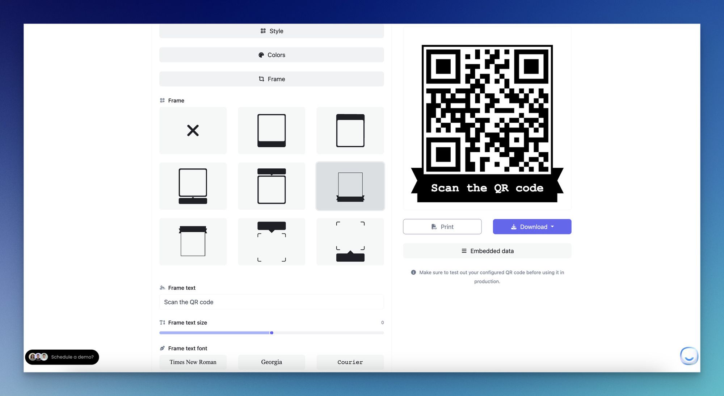Open the Download dropdown menu
This screenshot has width=724, height=396.
[x=532, y=227]
